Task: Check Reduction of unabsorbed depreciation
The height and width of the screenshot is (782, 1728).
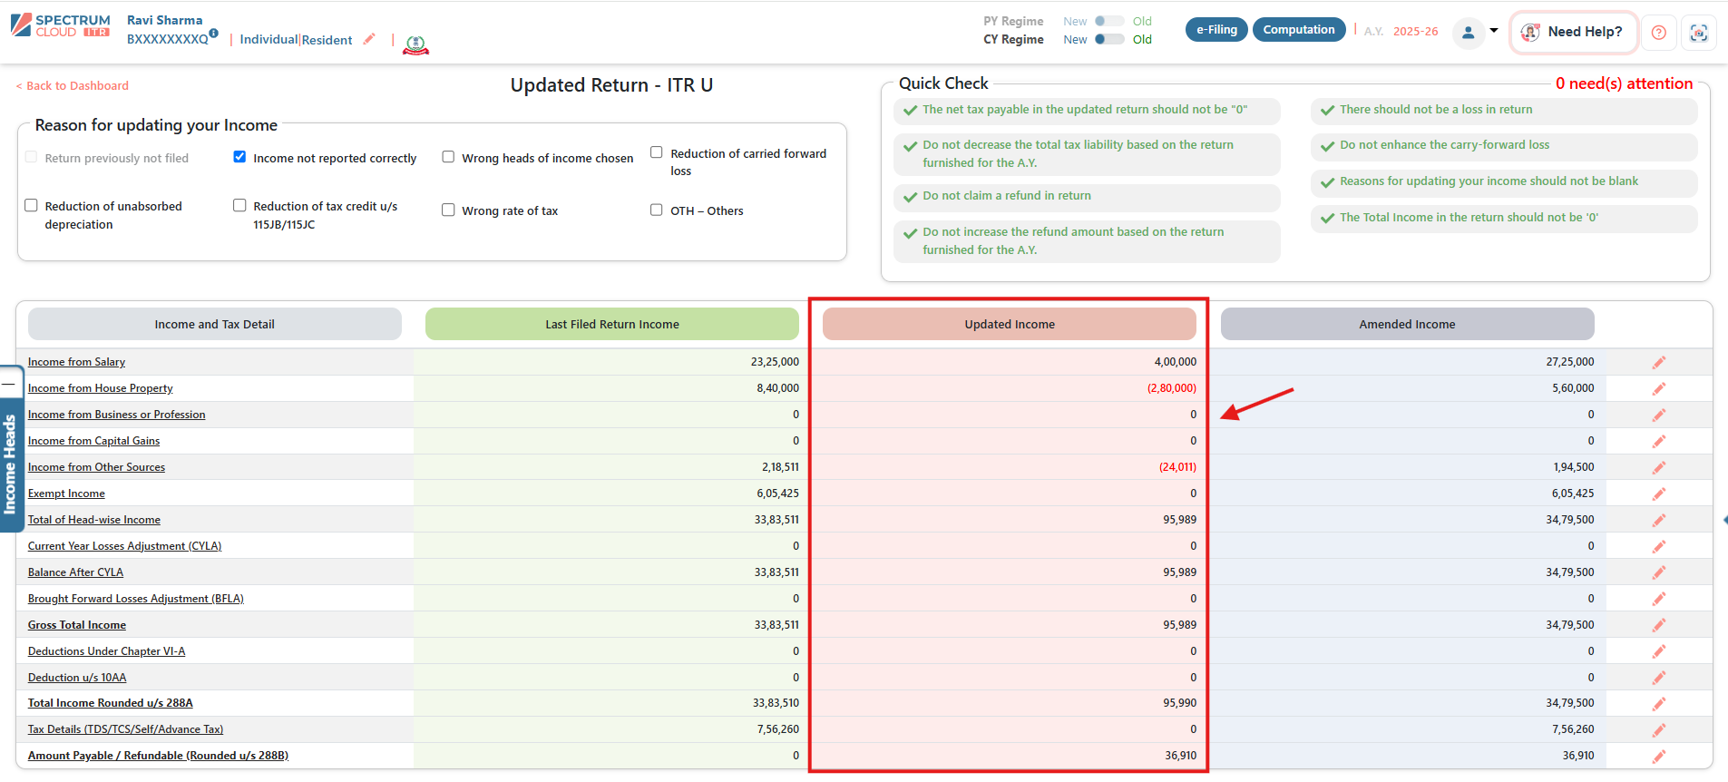Action: 31,205
